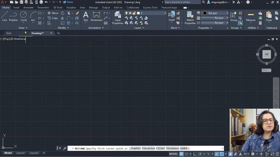Click the Fillet tool icon

(x=69, y=18)
